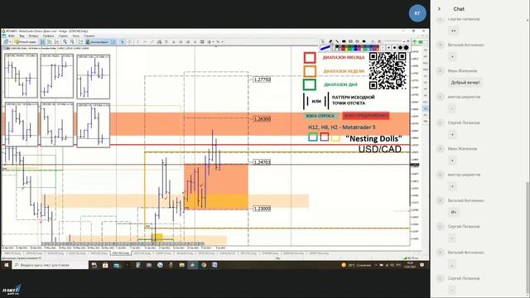Click the zoom in magnifier icon
The width and height of the screenshot is (530, 298).
pyautogui.click(x=65, y=42)
